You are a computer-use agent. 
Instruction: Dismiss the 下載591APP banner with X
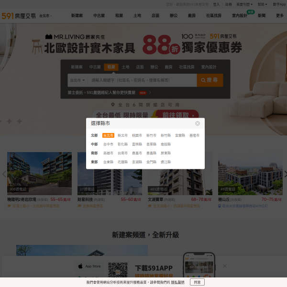(225, 266)
